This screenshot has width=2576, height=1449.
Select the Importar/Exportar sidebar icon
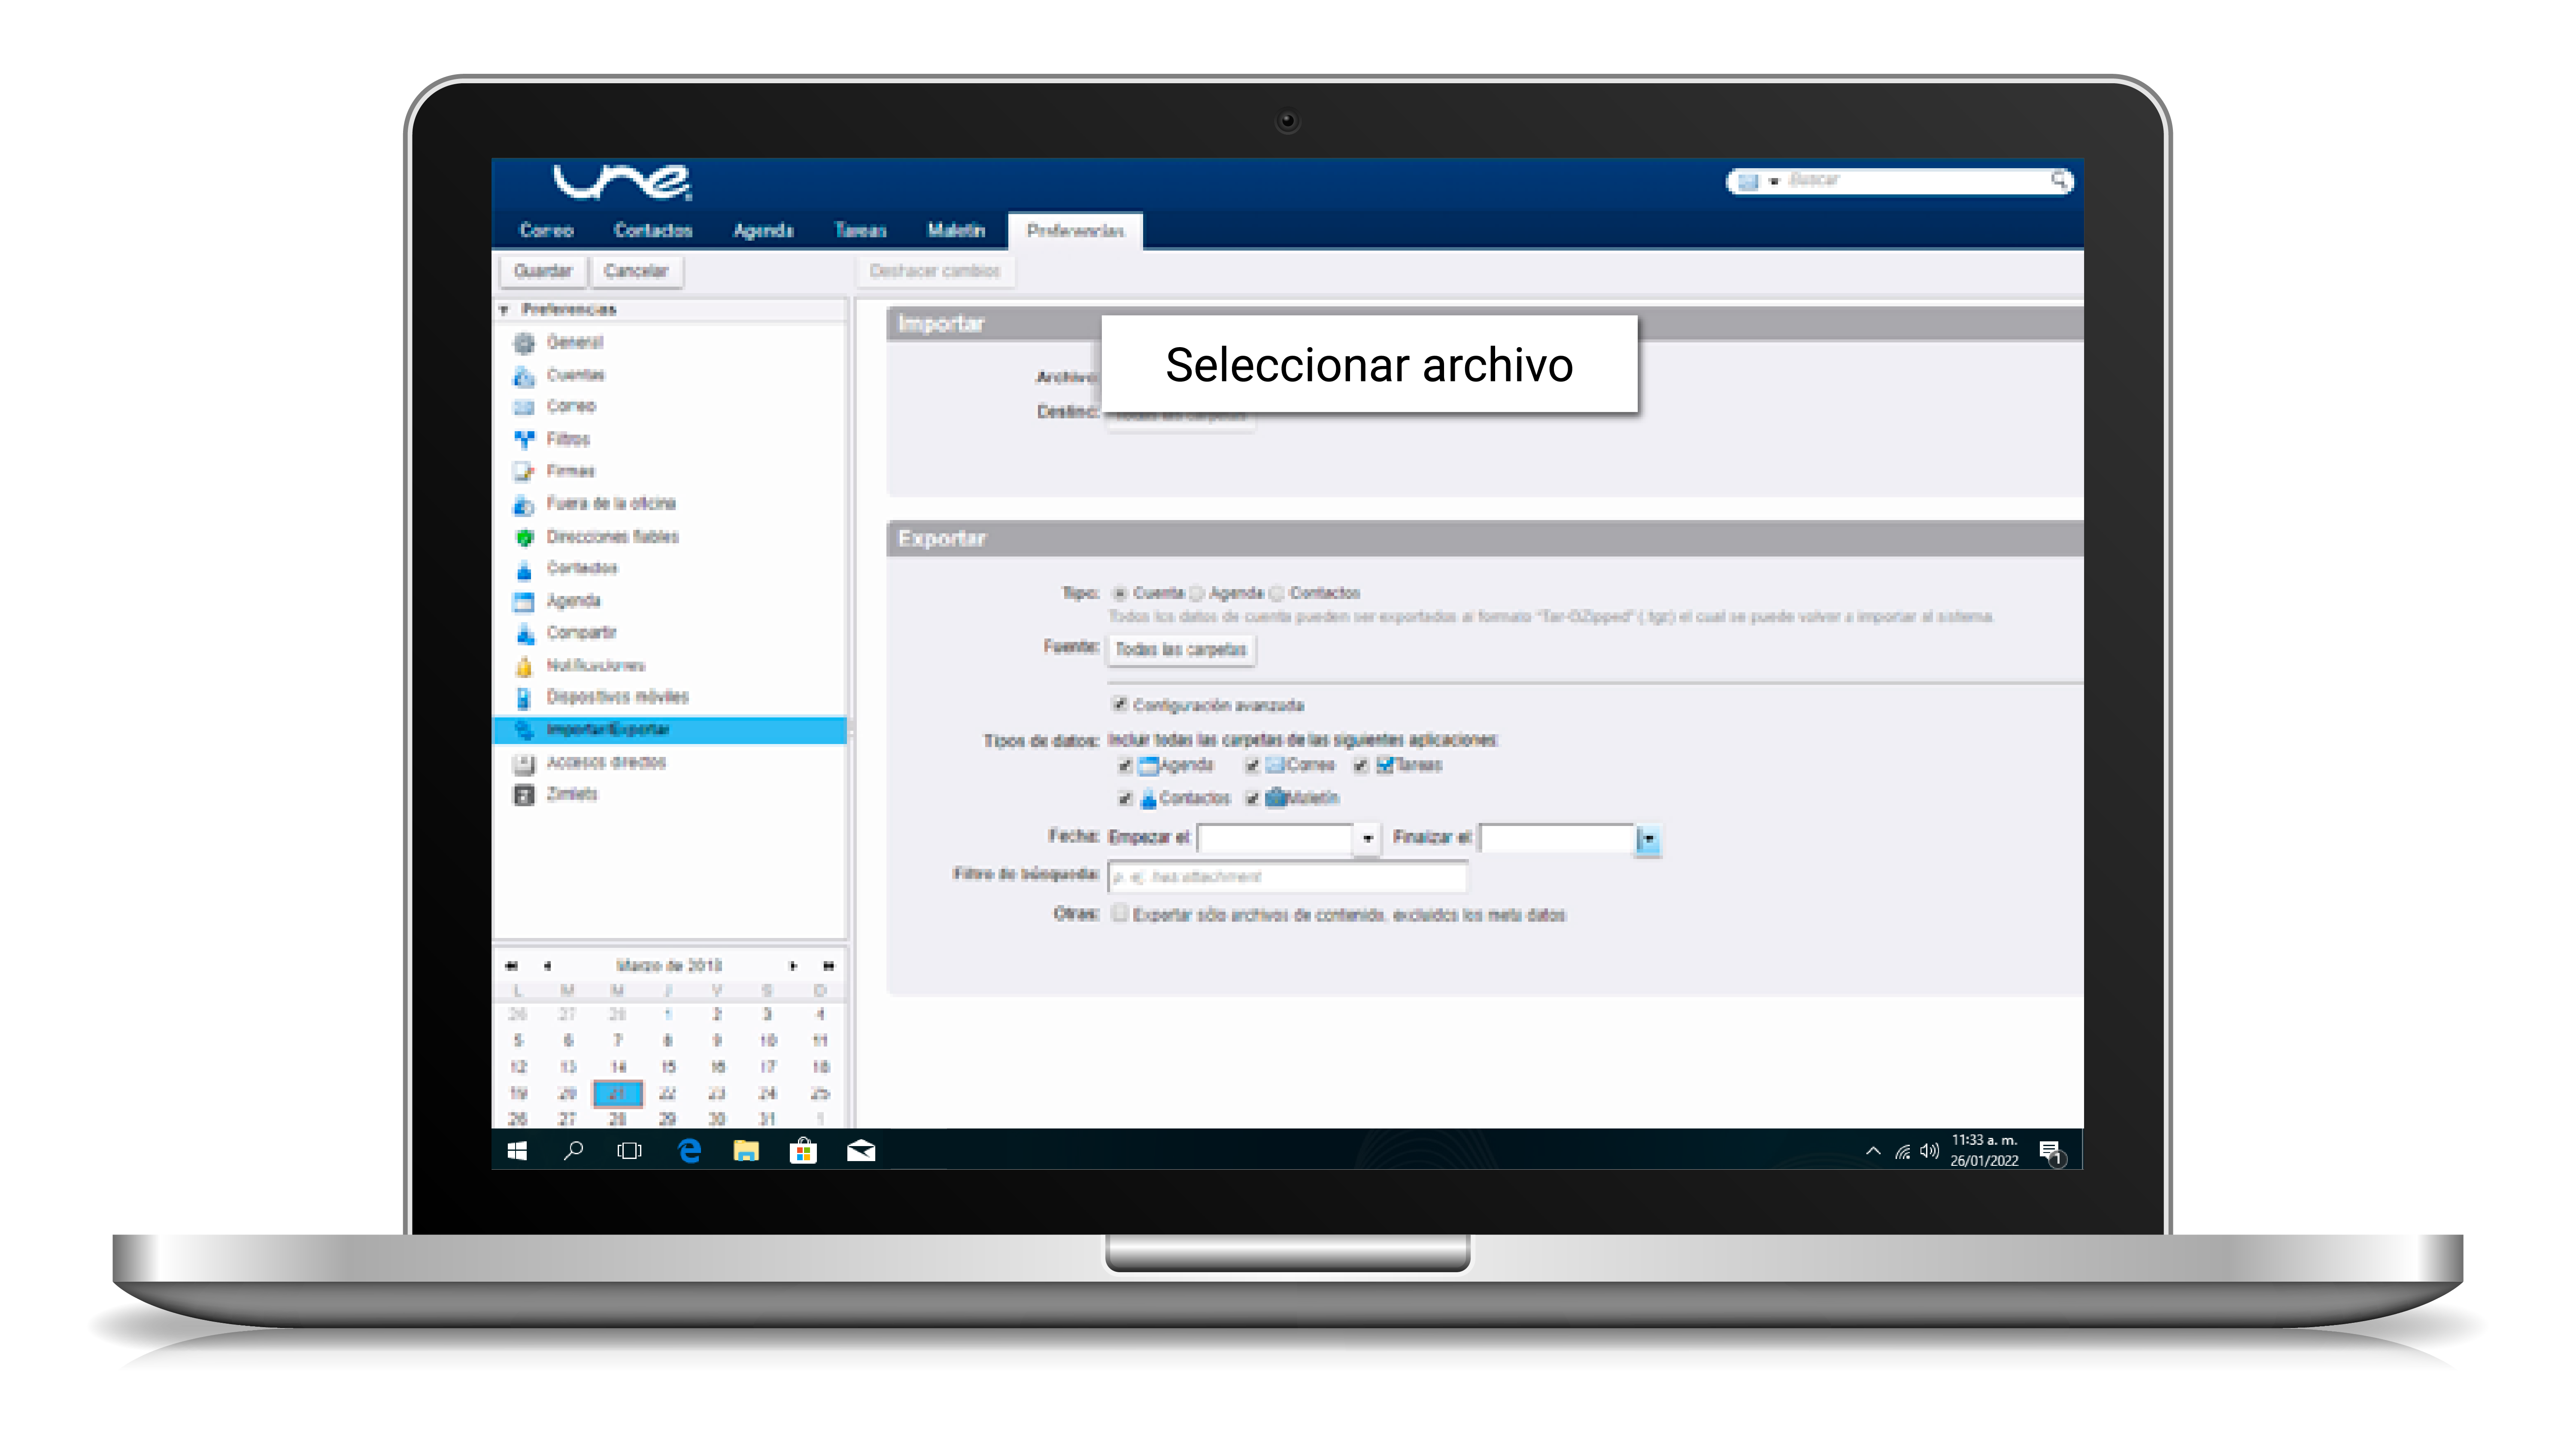(524, 730)
